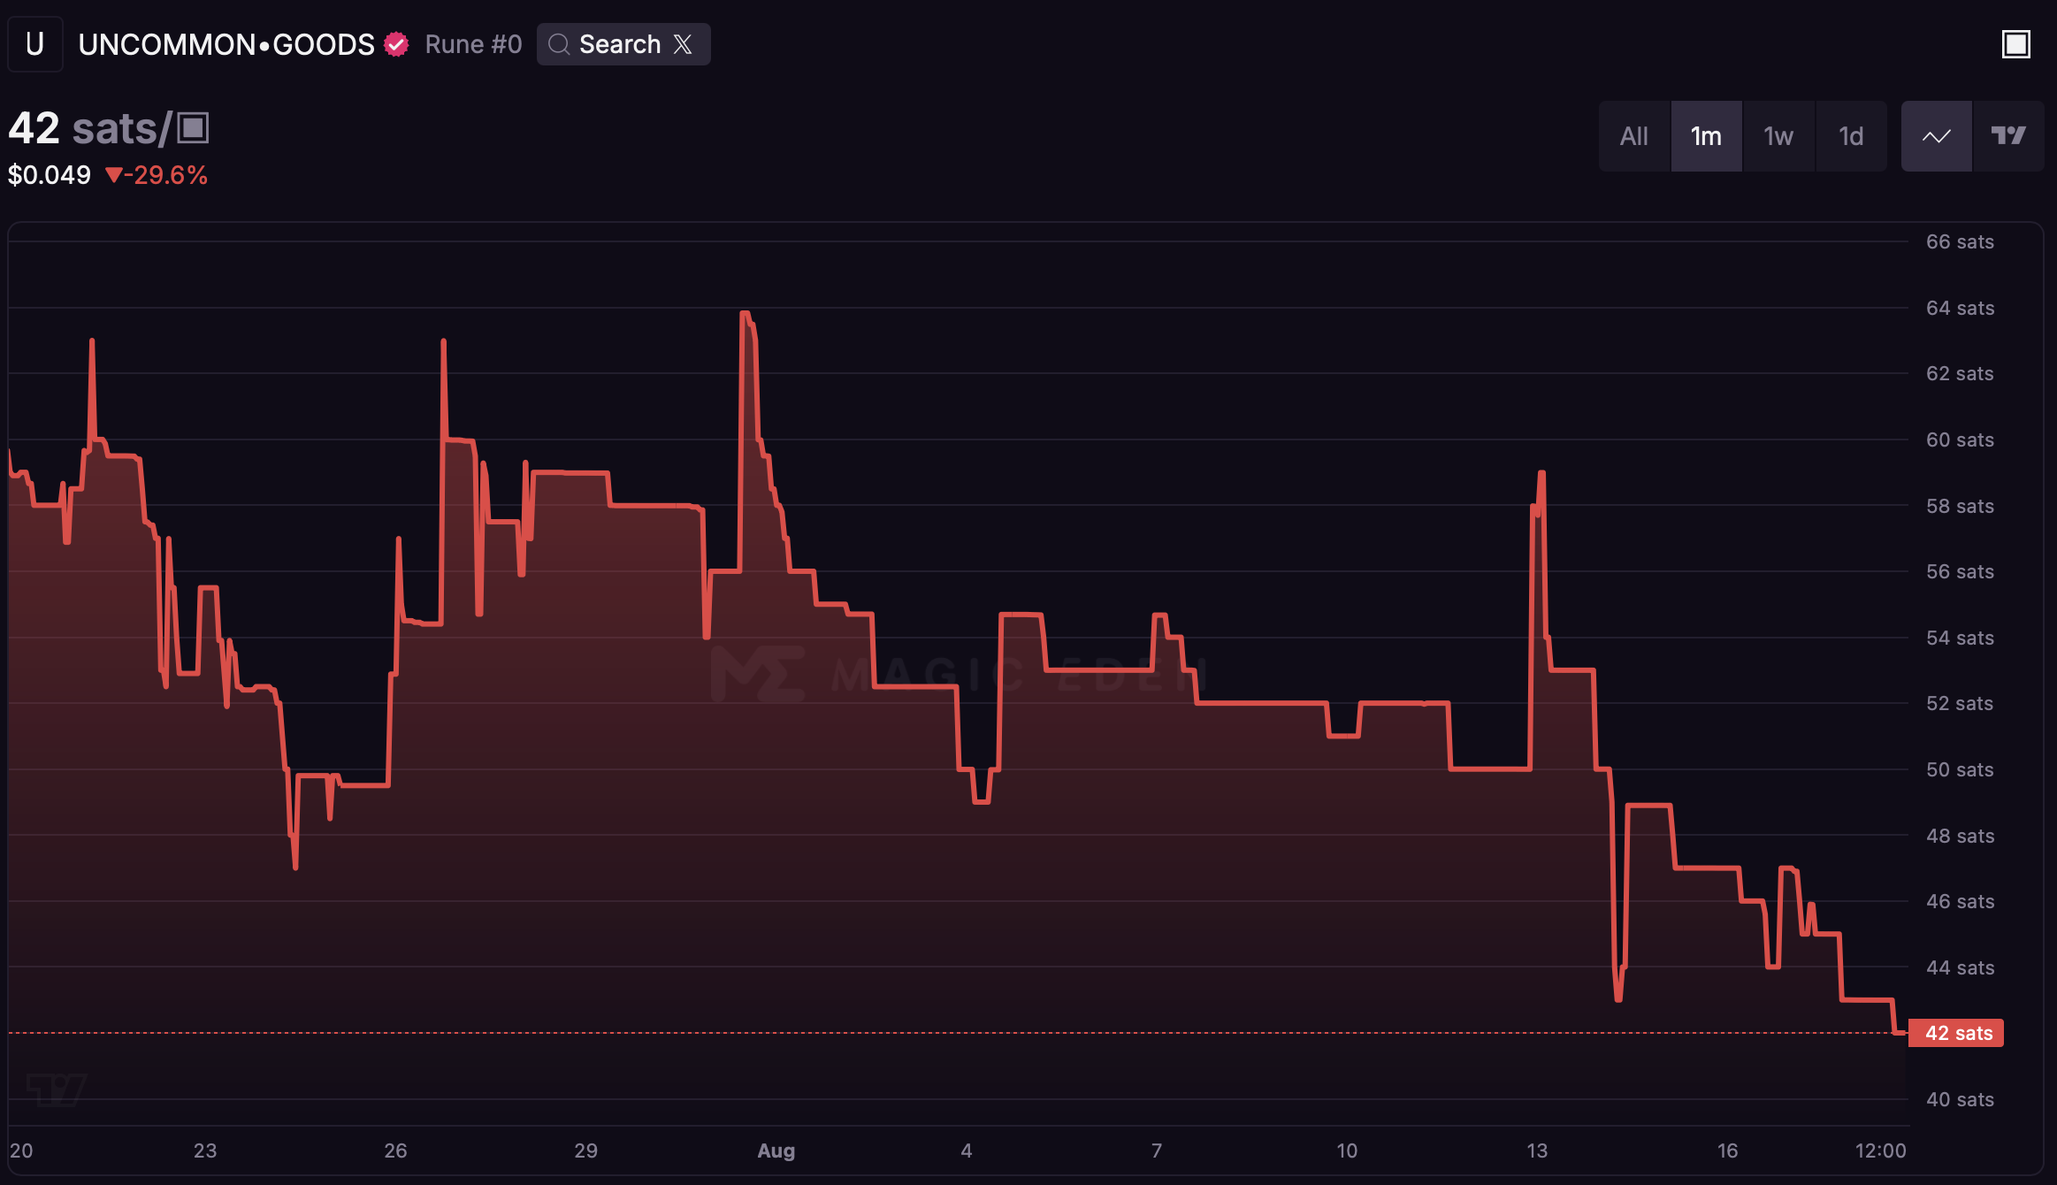
Task: Switch to TradingView chart mode
Action: click(x=2008, y=136)
